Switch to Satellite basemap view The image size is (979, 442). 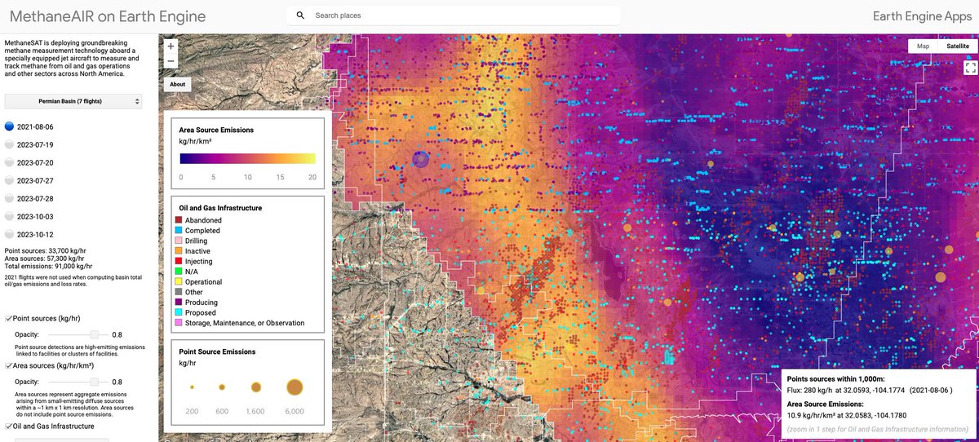click(x=958, y=46)
